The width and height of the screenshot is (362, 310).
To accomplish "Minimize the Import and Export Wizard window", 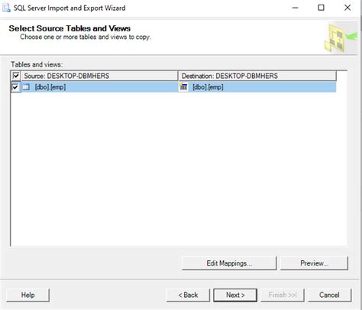I will click(296, 8).
